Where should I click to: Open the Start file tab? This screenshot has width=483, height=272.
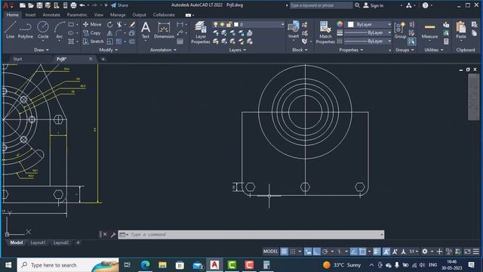17,59
